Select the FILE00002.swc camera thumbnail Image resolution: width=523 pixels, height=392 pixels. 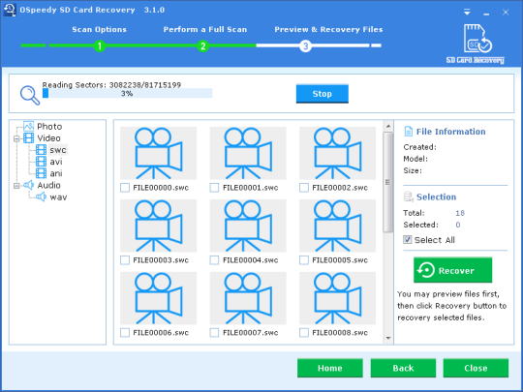338,153
